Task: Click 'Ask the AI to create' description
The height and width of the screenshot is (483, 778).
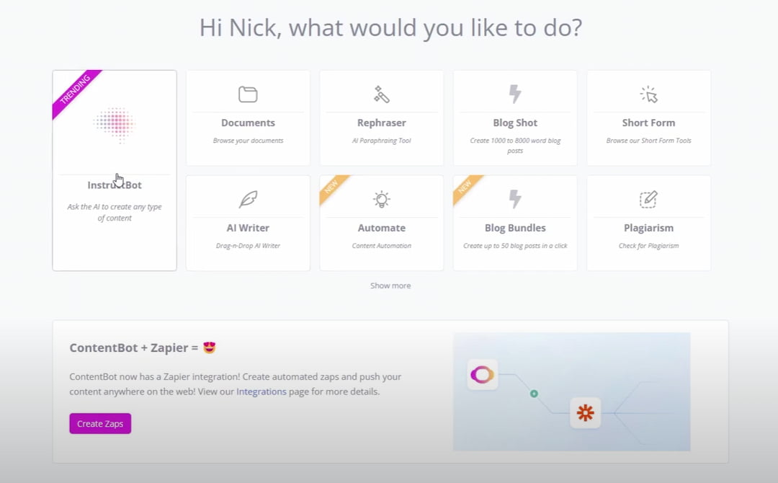Action: click(x=115, y=212)
